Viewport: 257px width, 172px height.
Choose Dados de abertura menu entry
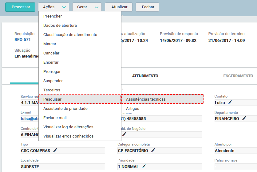click(80, 26)
